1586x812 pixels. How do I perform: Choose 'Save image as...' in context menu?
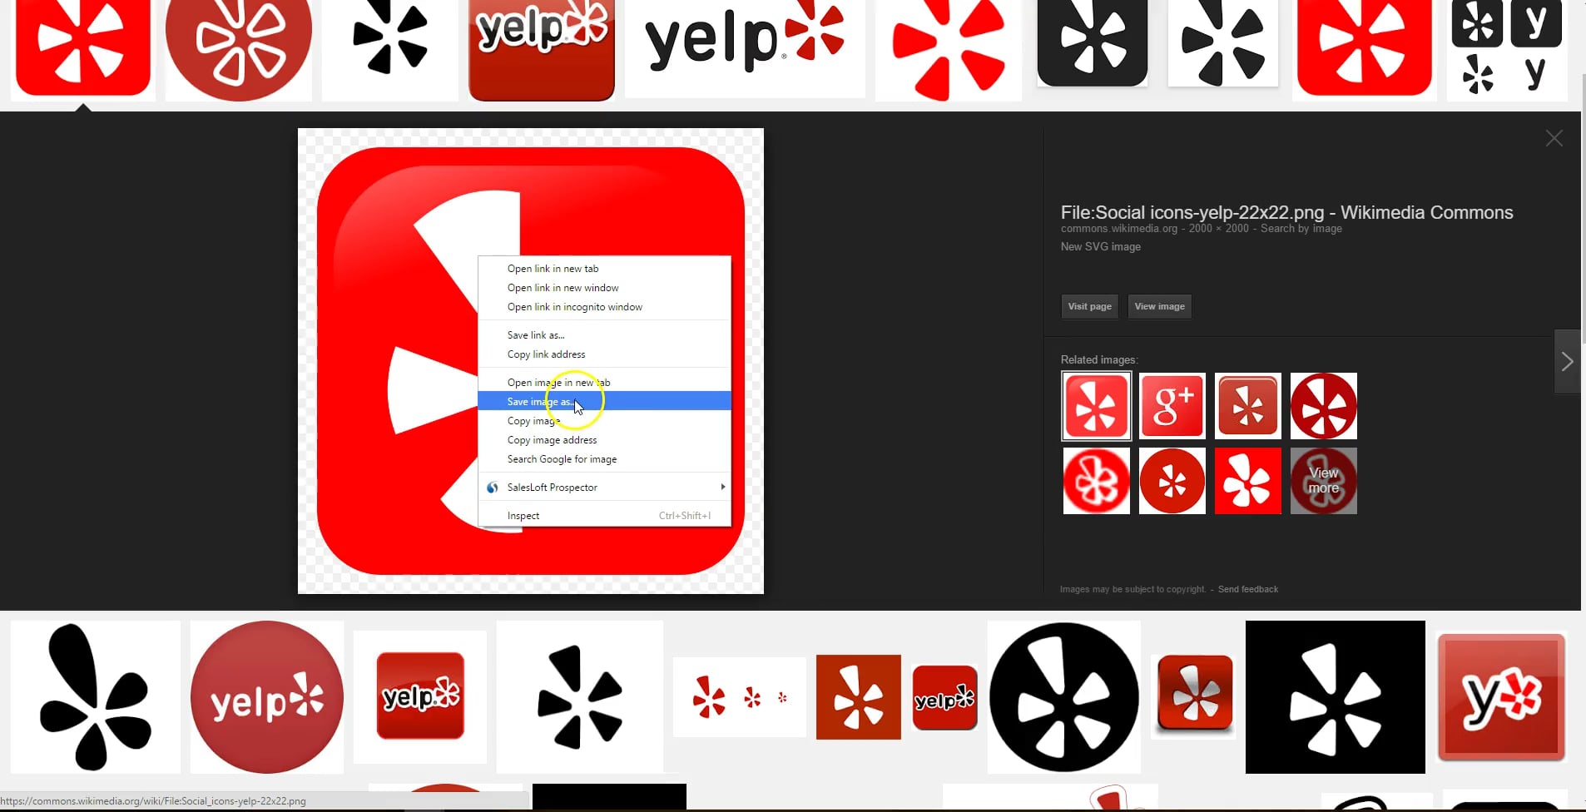click(604, 401)
